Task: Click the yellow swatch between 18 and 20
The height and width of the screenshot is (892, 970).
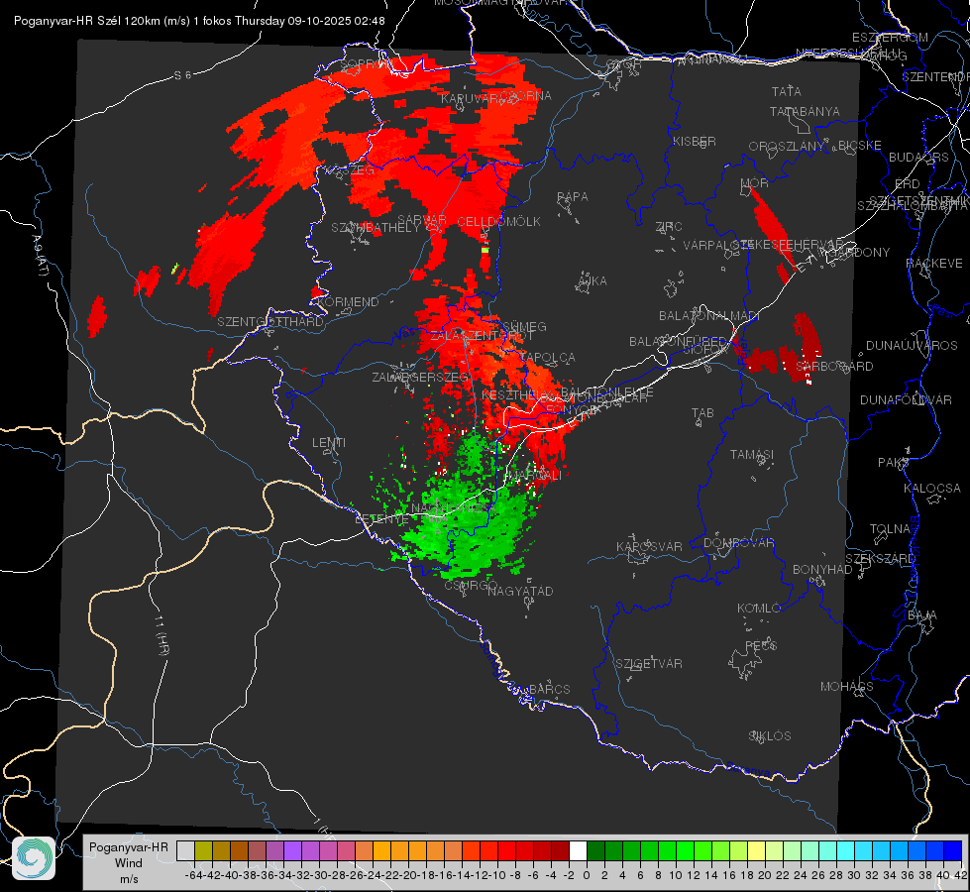Action: click(x=757, y=851)
